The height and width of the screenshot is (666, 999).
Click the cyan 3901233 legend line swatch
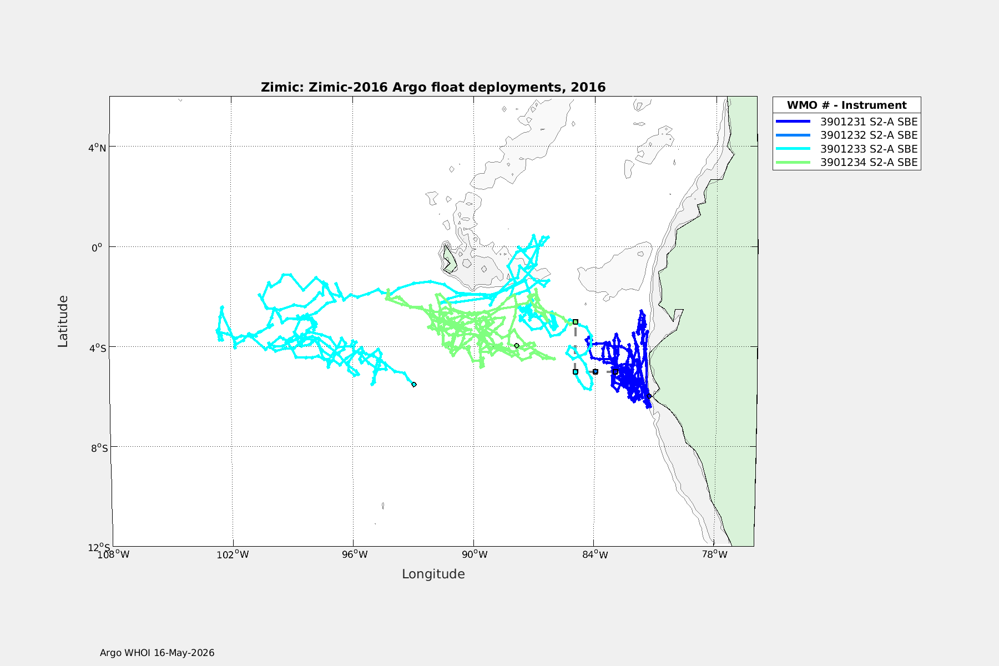793,149
